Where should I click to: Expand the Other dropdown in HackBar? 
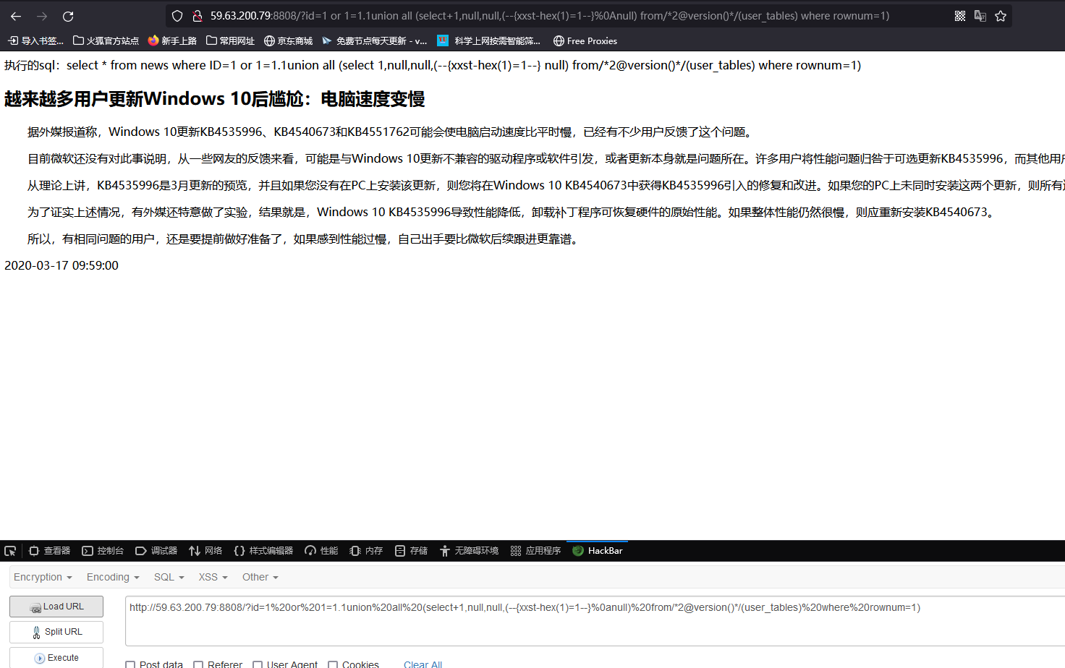[x=260, y=577]
